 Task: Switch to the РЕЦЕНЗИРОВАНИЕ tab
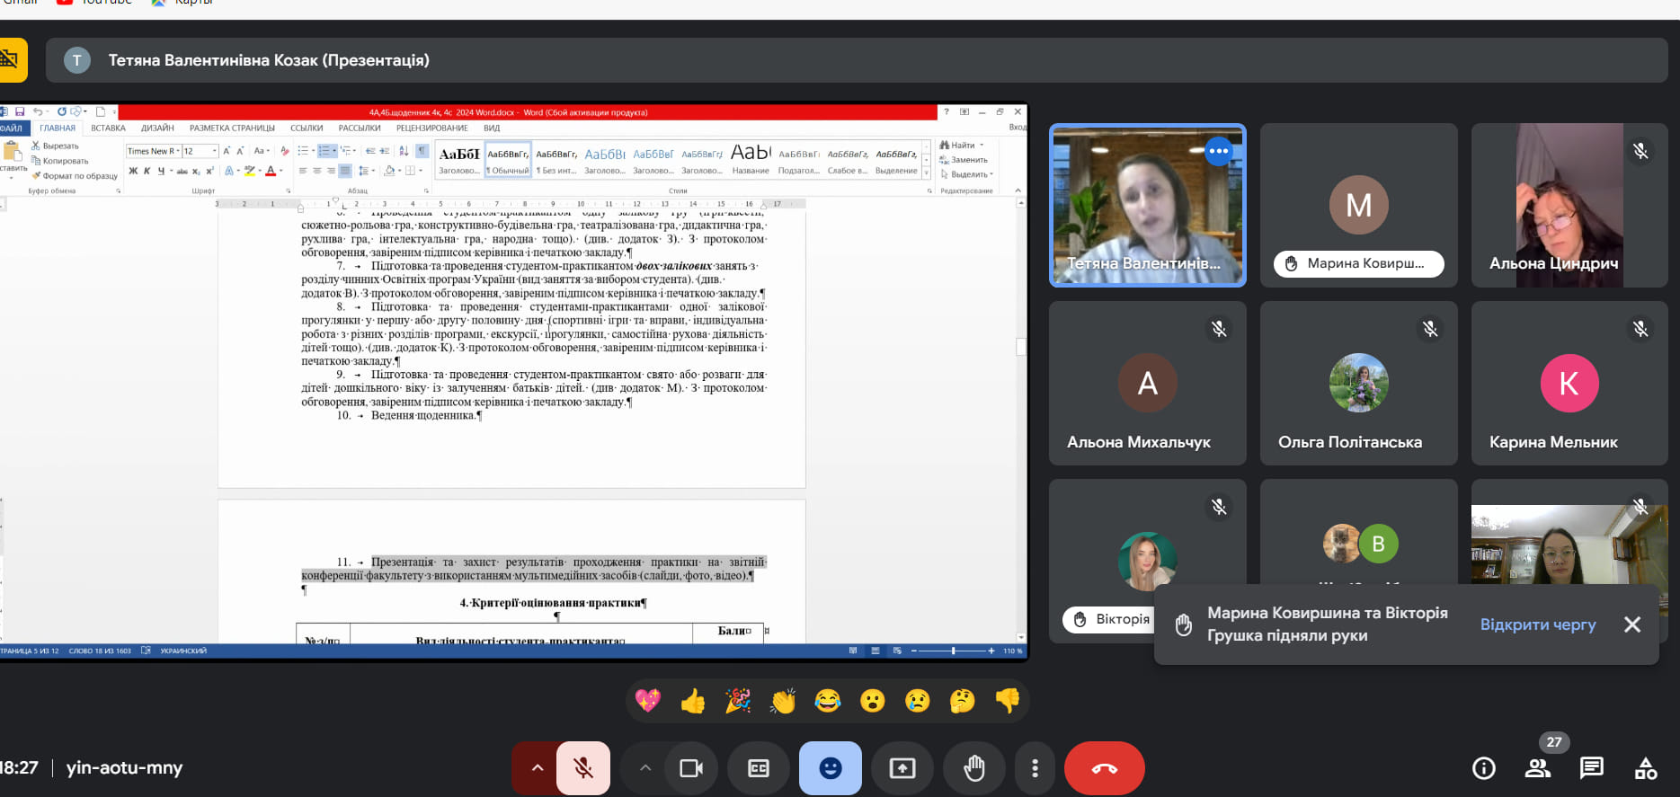click(x=431, y=128)
